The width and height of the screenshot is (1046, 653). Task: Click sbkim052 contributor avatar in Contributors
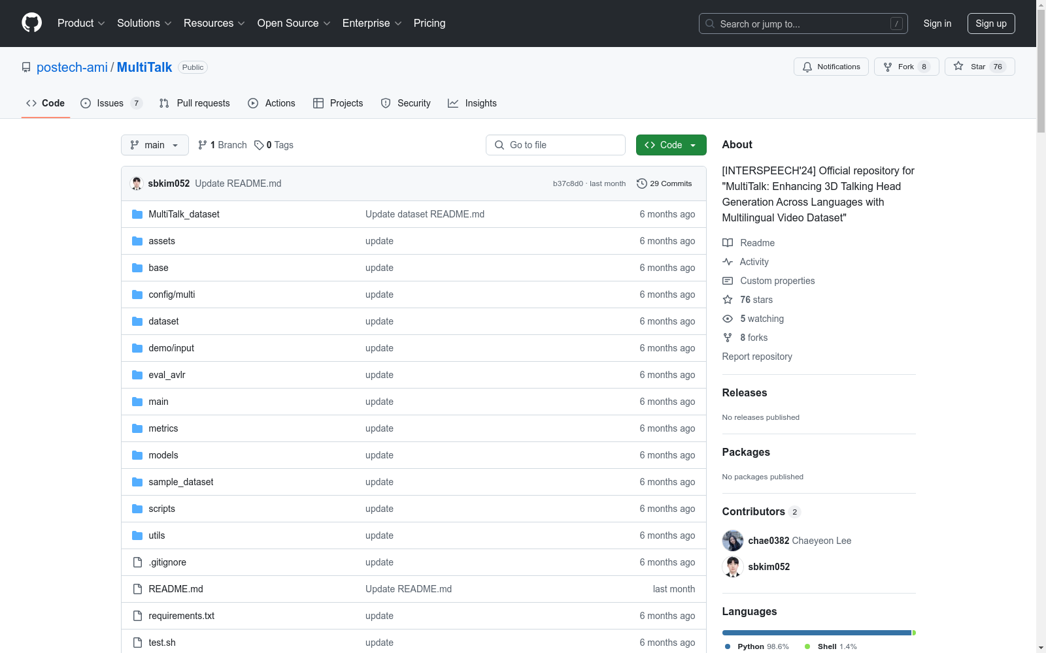tap(733, 567)
